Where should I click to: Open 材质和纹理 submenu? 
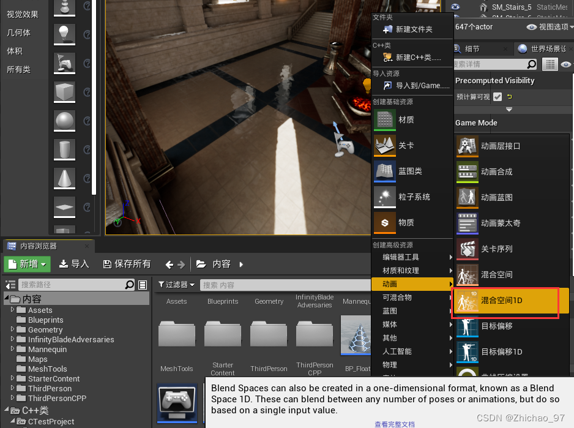pyautogui.click(x=412, y=271)
